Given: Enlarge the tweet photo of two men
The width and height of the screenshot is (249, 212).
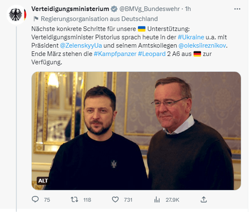Looking at the screenshot, I should pos(136,131).
